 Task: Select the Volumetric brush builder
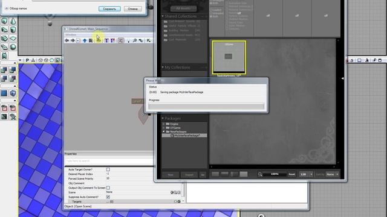coord(4,55)
